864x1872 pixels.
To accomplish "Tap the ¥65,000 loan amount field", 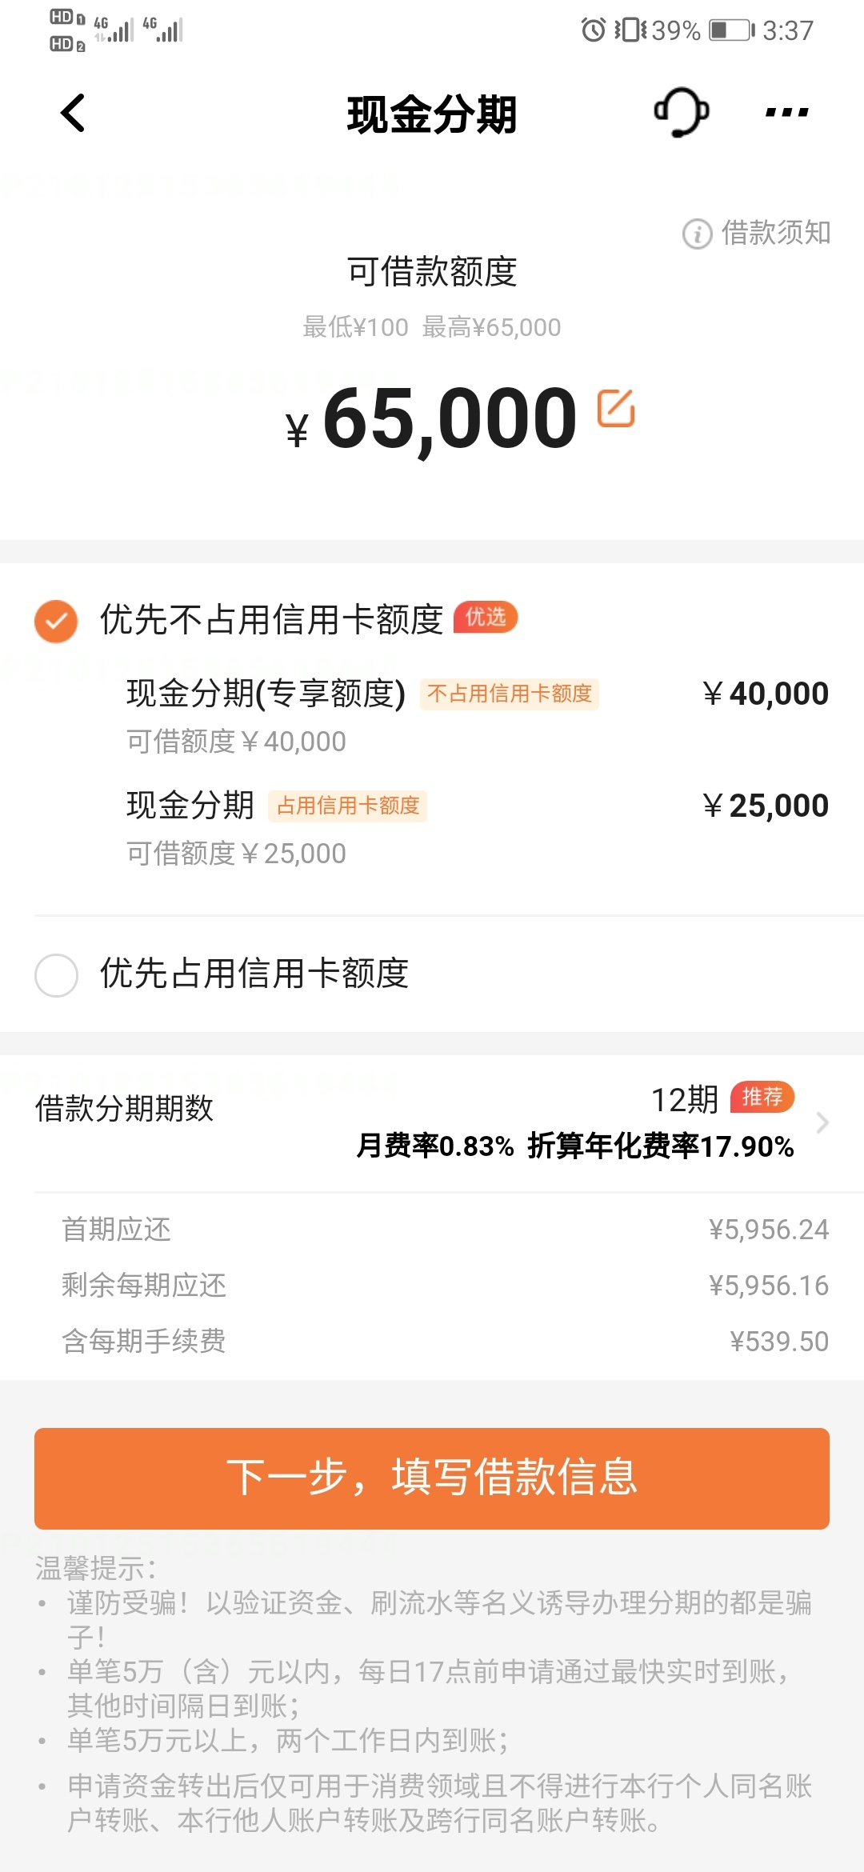I will pos(432,418).
